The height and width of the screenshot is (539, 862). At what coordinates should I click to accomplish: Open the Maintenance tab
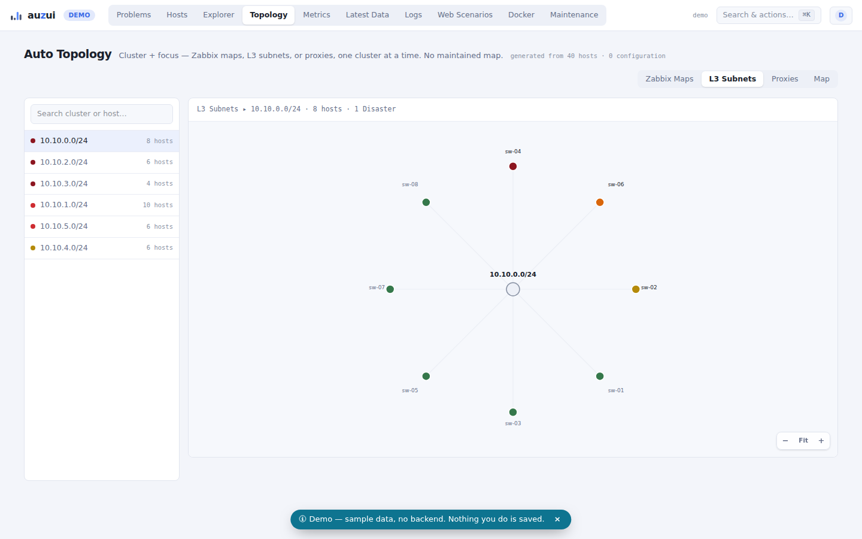[x=573, y=15]
